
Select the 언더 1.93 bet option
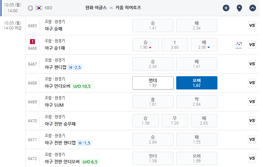pyautogui.click(x=153, y=83)
